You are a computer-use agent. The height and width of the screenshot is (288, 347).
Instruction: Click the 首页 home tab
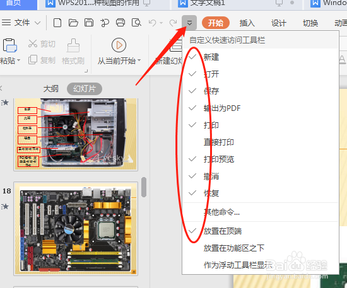(14, 3)
